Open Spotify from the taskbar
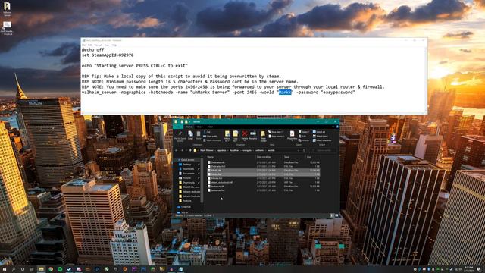Viewport: 485px width, 273px height. pos(60,269)
